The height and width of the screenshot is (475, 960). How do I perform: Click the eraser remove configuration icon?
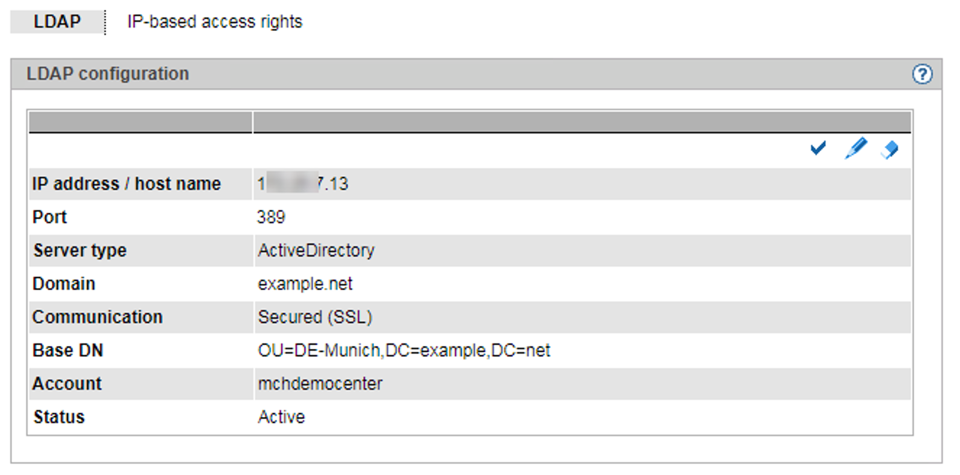point(889,149)
